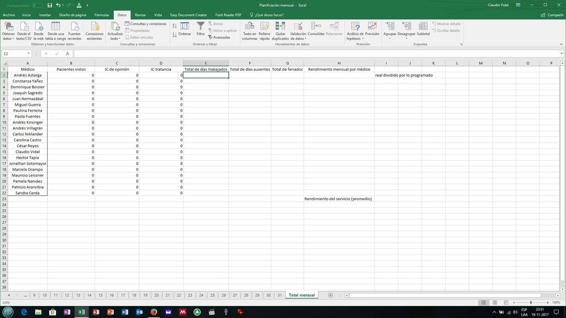The image size is (566, 318).
Task: Switch to Vista ribbon tab
Action: click(158, 15)
